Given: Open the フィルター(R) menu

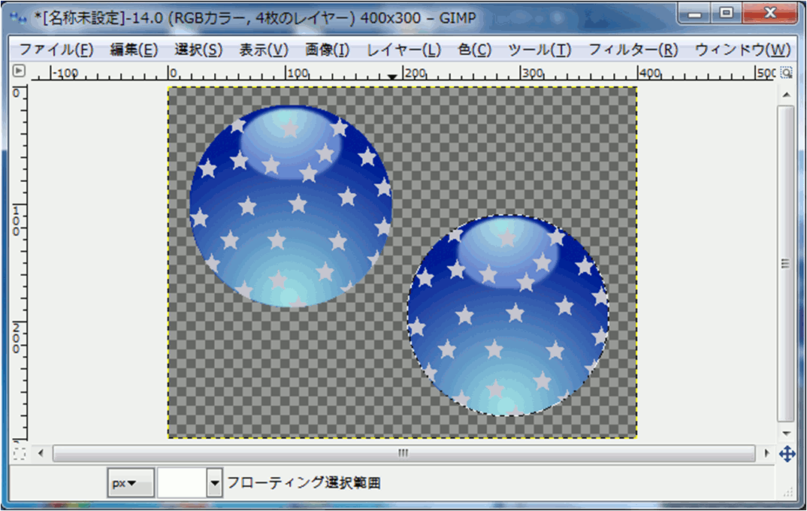Looking at the screenshot, I should click(x=633, y=50).
